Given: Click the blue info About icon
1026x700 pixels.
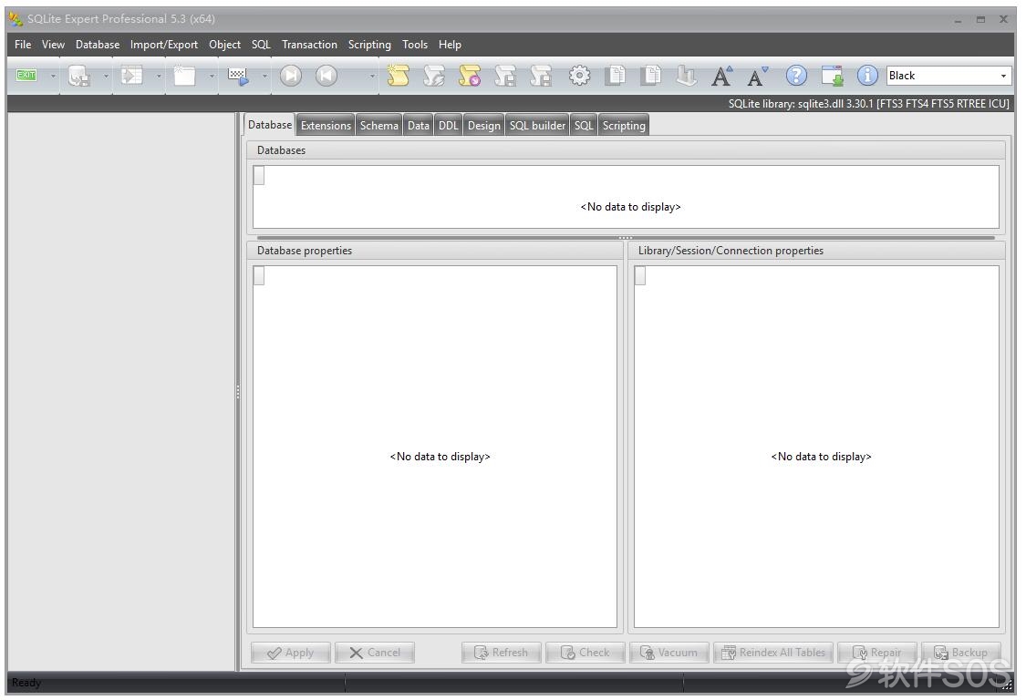Looking at the screenshot, I should click(867, 76).
